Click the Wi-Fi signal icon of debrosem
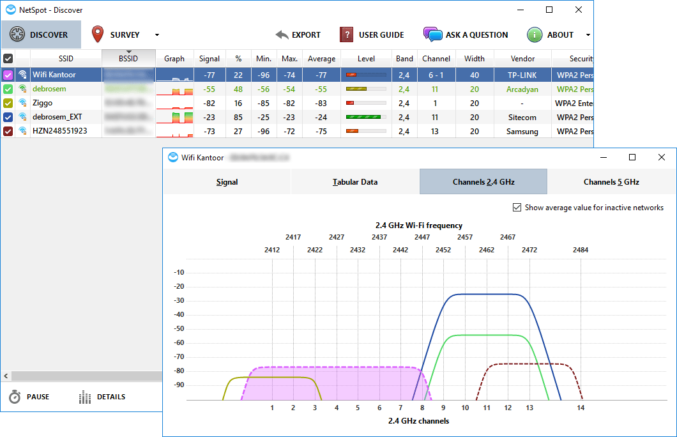Screen dimensions: 677x437 22,89
